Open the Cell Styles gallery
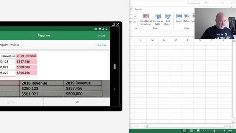Image resolution: width=236 pixels, height=133 pixels. 167,20
